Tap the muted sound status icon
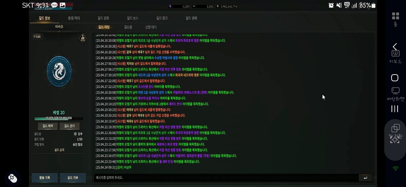This screenshot has height=187, width=406. [x=339, y=5]
